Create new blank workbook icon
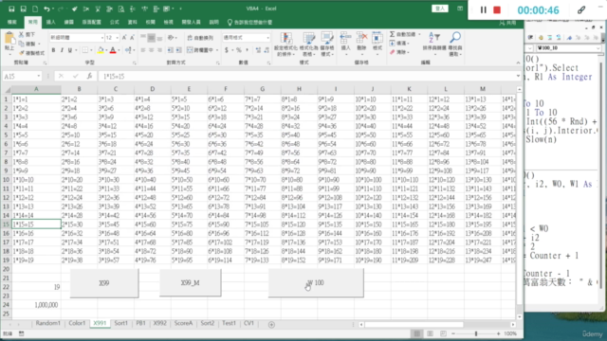 coord(35,9)
